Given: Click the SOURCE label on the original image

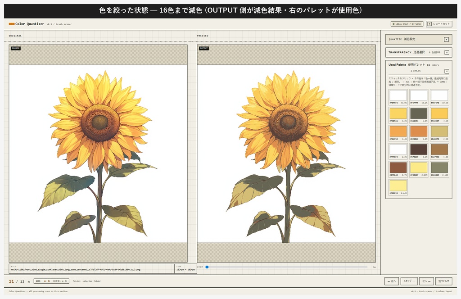Looking at the screenshot, I should click(x=16, y=48).
